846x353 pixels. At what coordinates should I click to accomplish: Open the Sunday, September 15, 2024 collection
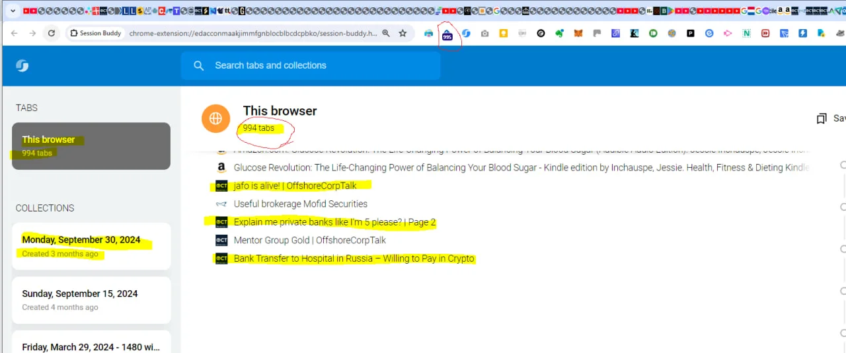[91, 300]
